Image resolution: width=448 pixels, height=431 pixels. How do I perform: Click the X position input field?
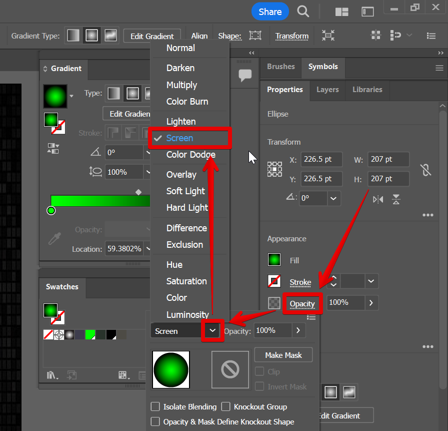pos(321,160)
